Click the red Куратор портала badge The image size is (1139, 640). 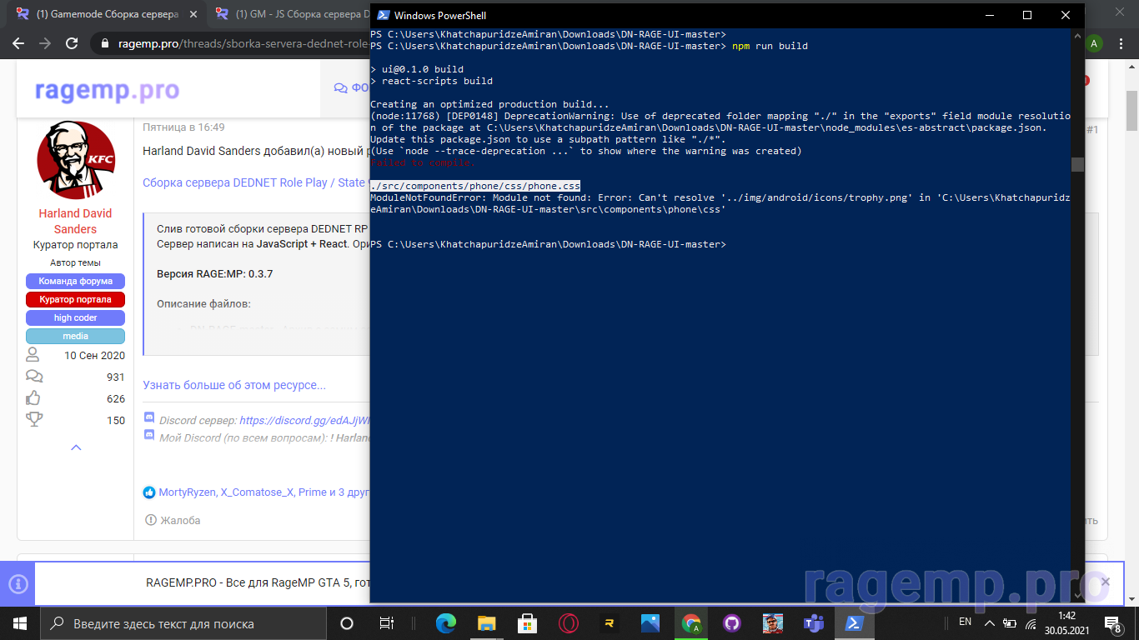[x=75, y=299]
